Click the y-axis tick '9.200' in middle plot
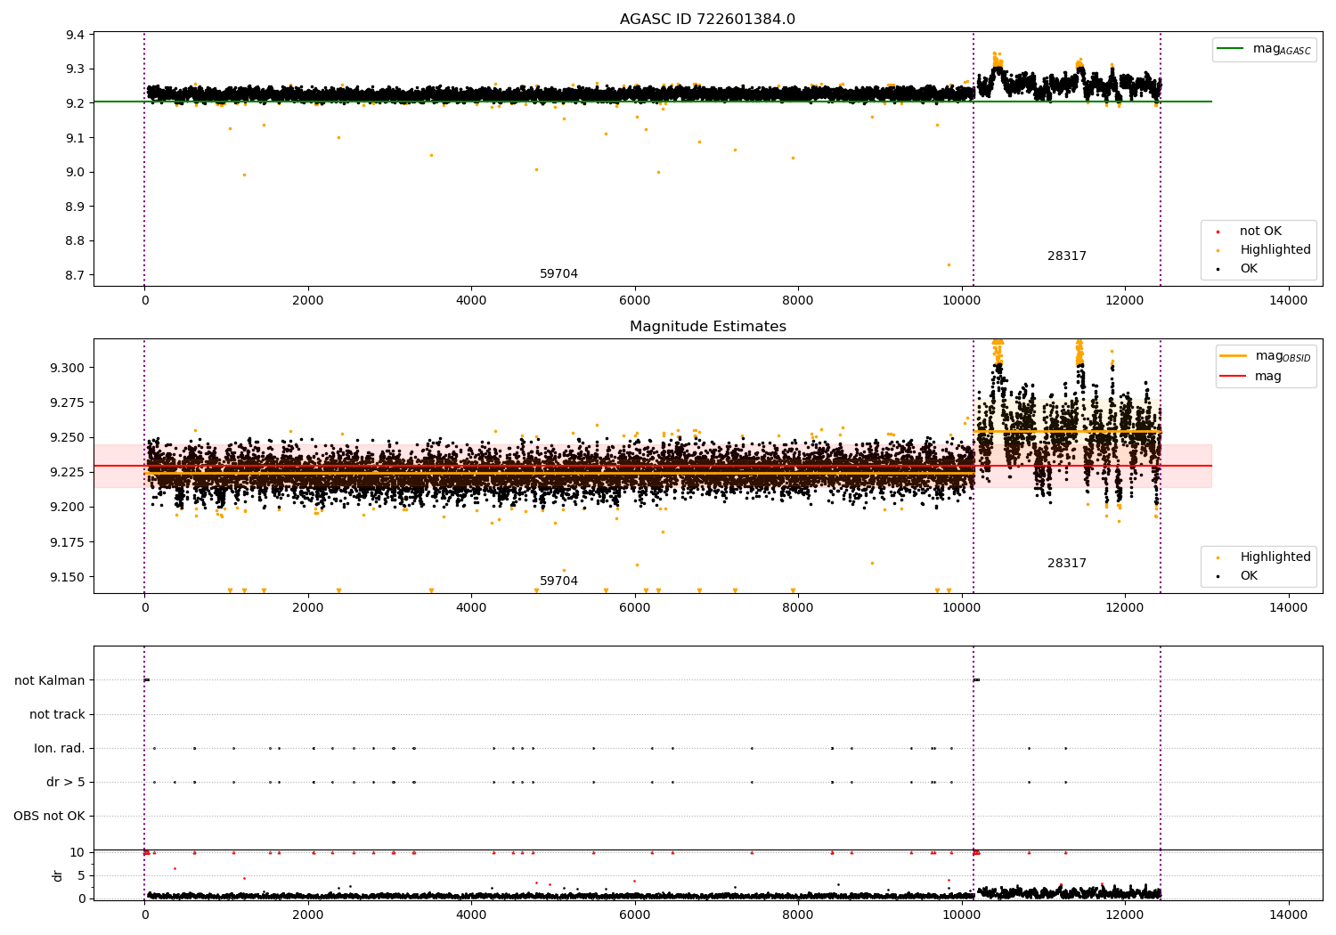Viewport: 1336px width, 935px height. [69, 507]
